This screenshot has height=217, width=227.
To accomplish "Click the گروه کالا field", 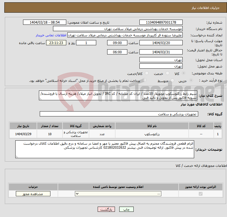I will pyautogui.click(x=118, y=114).
